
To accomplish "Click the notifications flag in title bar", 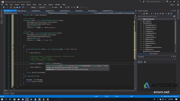I will coord(140,1).
